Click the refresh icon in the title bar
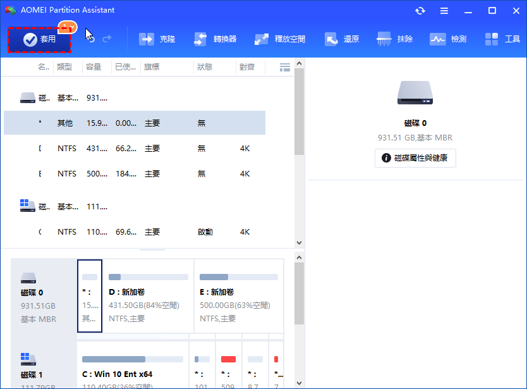Image resolution: width=527 pixels, height=389 pixels. (420, 11)
